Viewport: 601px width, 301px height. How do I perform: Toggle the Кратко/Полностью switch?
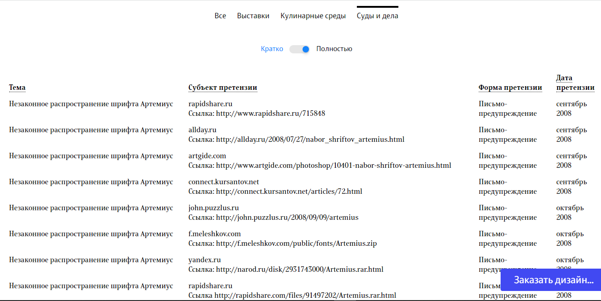coord(299,49)
